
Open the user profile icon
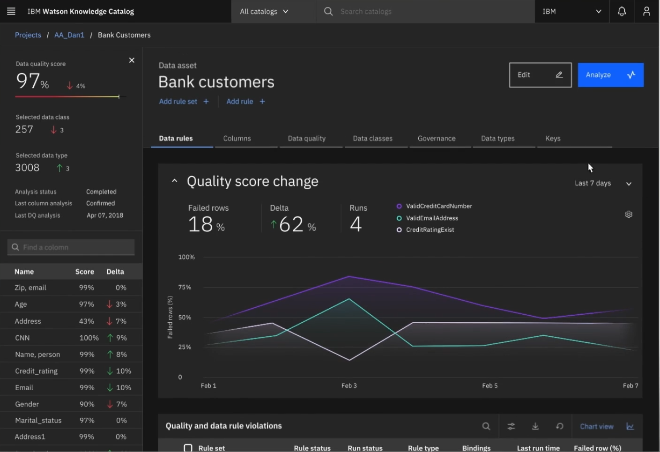(x=646, y=11)
